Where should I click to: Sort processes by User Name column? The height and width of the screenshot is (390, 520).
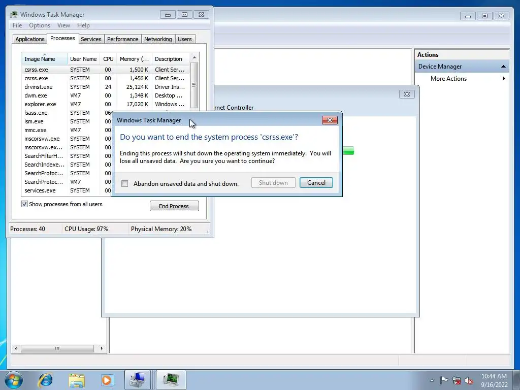tap(83, 59)
